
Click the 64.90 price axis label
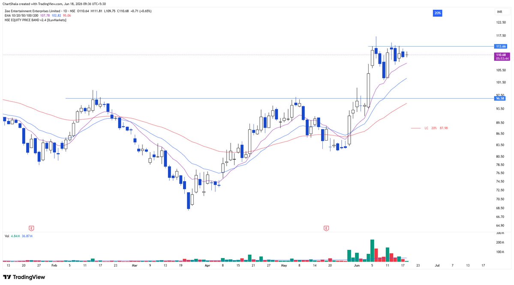[500, 226]
